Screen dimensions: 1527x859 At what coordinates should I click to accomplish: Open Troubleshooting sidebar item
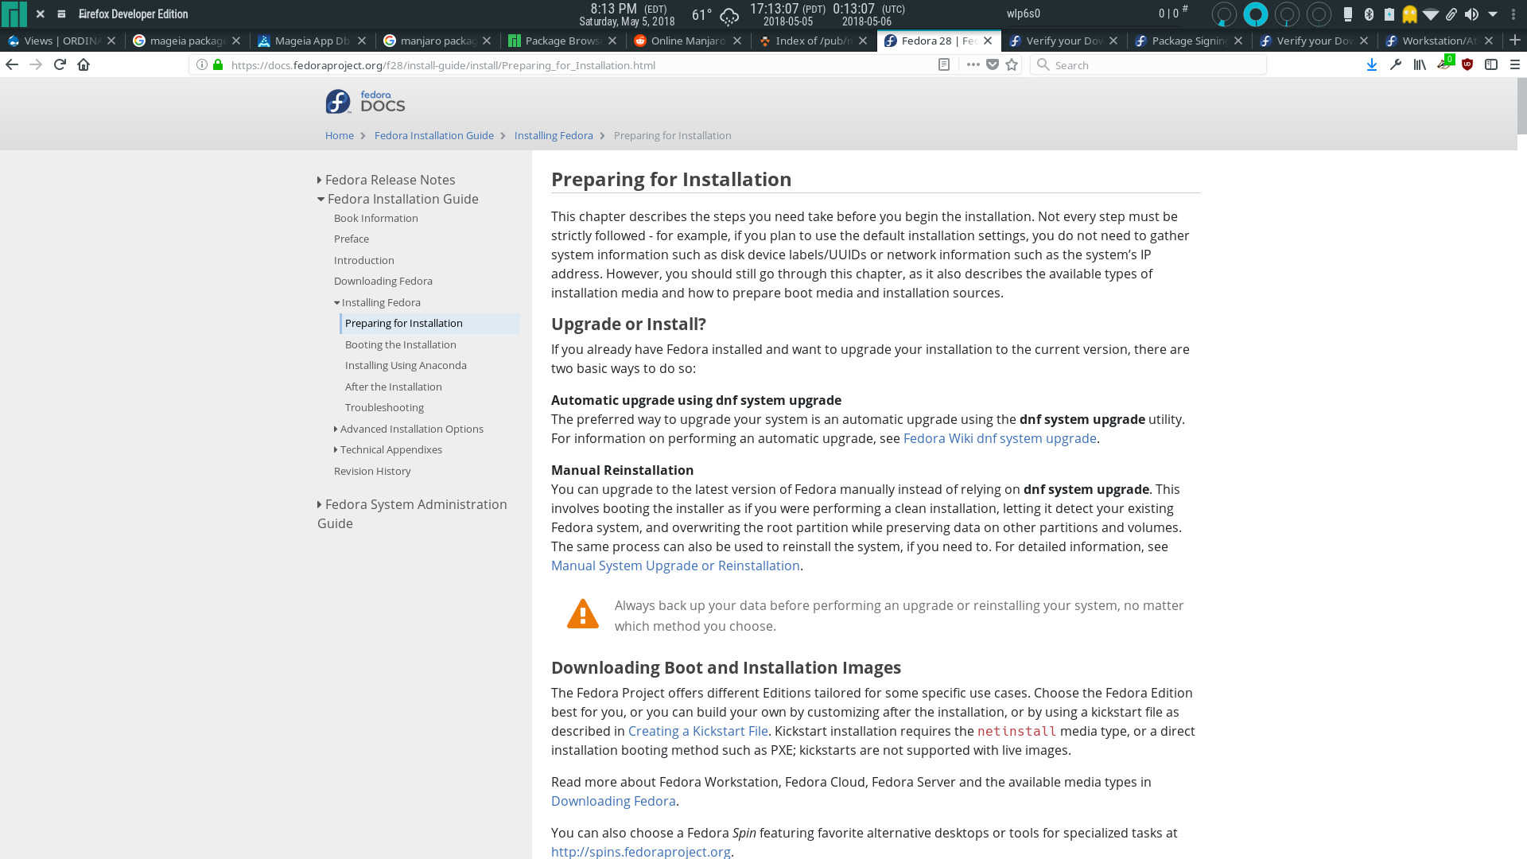pyautogui.click(x=384, y=407)
